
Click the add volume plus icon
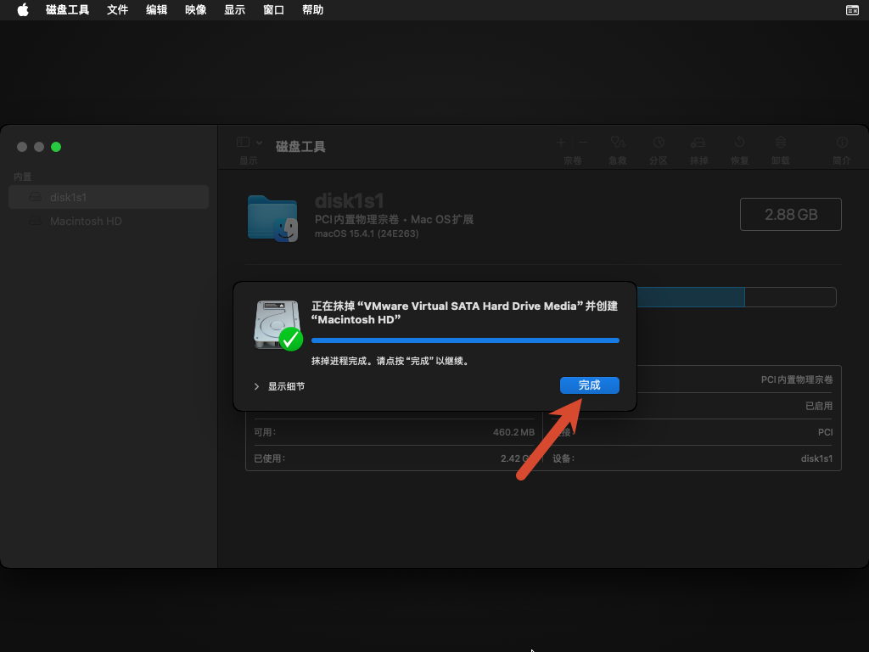561,143
